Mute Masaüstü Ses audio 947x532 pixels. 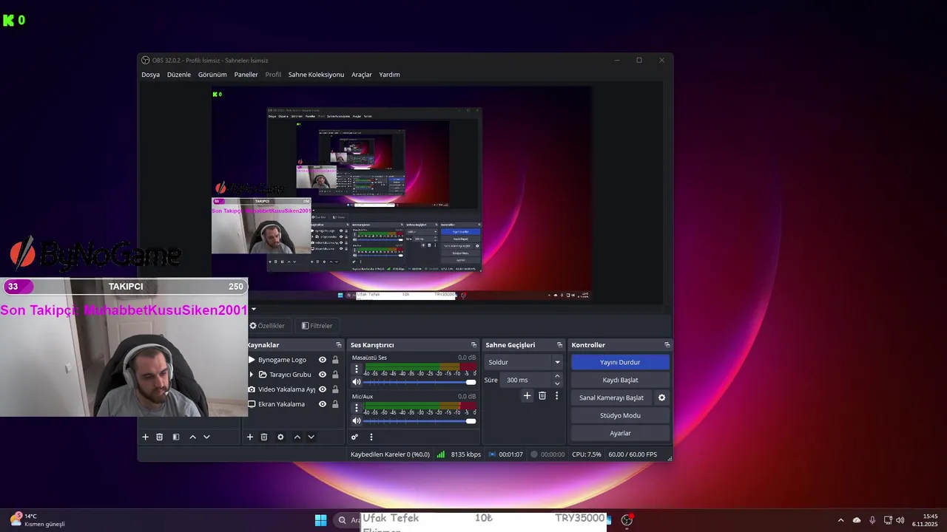(x=357, y=382)
